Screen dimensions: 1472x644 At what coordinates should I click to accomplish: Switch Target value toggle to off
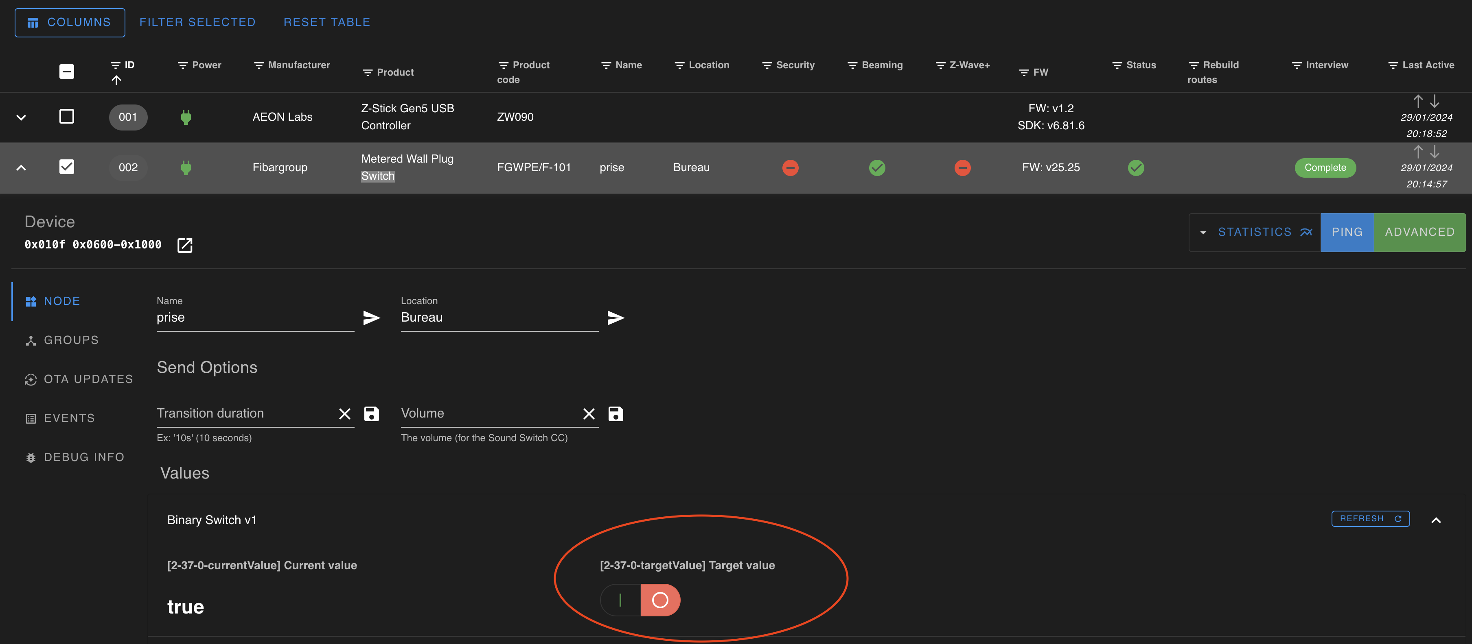pyautogui.click(x=660, y=600)
